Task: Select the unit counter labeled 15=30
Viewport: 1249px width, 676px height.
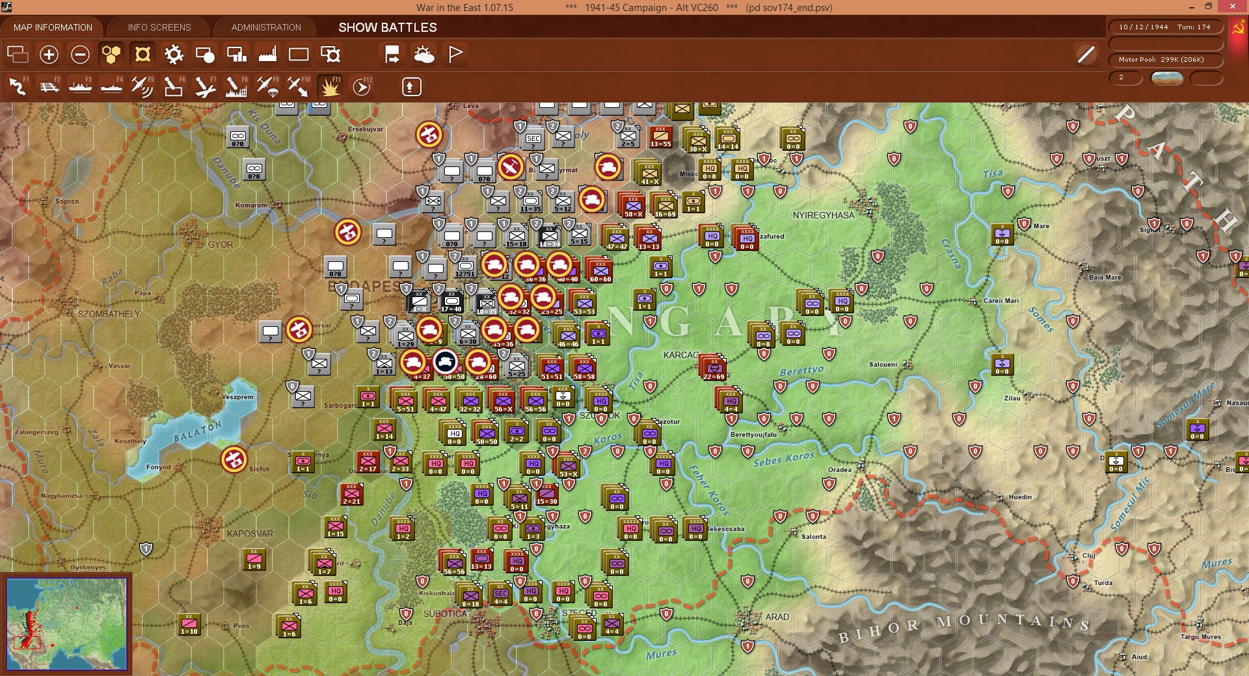Action: pos(546,494)
